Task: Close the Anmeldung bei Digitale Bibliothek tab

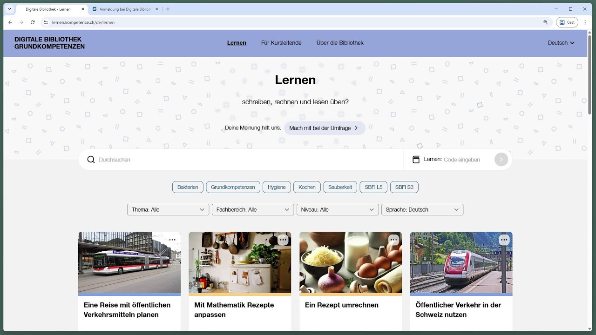Action: (x=157, y=9)
